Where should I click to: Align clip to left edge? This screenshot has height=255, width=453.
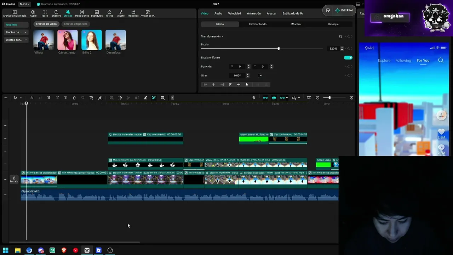[x=205, y=85]
